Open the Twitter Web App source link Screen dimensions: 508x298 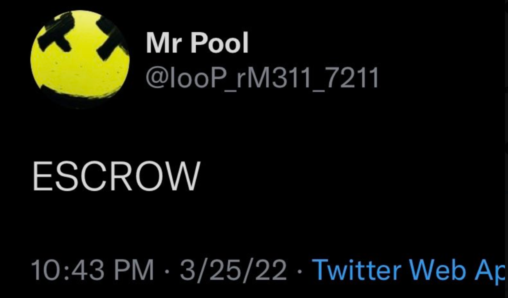[x=409, y=270]
